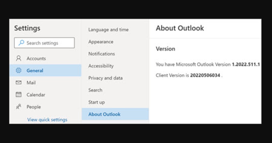Click the Mail envelope icon
The image size is (272, 143).
click(x=19, y=82)
